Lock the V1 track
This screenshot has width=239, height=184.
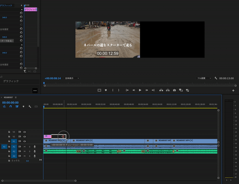(x=9, y=141)
